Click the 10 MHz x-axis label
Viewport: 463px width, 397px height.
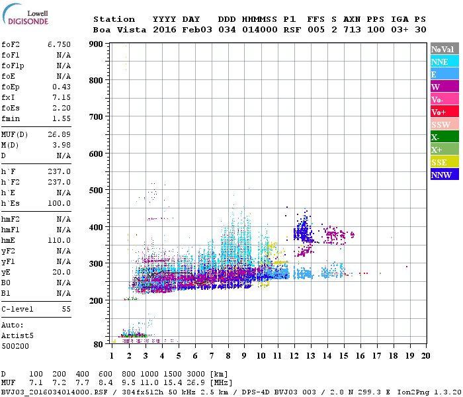tap(261, 356)
